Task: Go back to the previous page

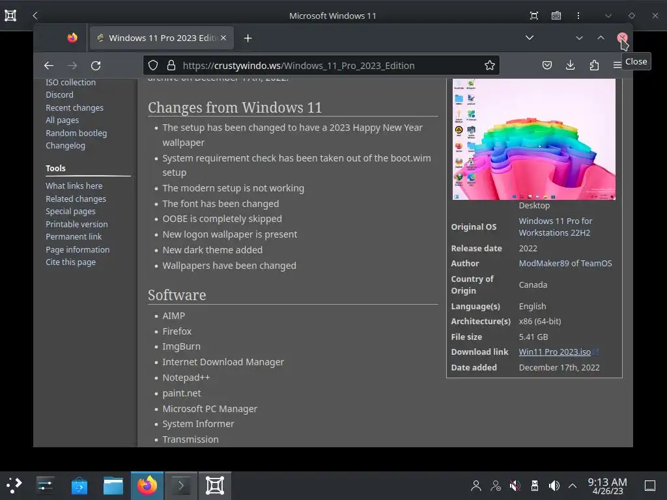Action: click(49, 66)
